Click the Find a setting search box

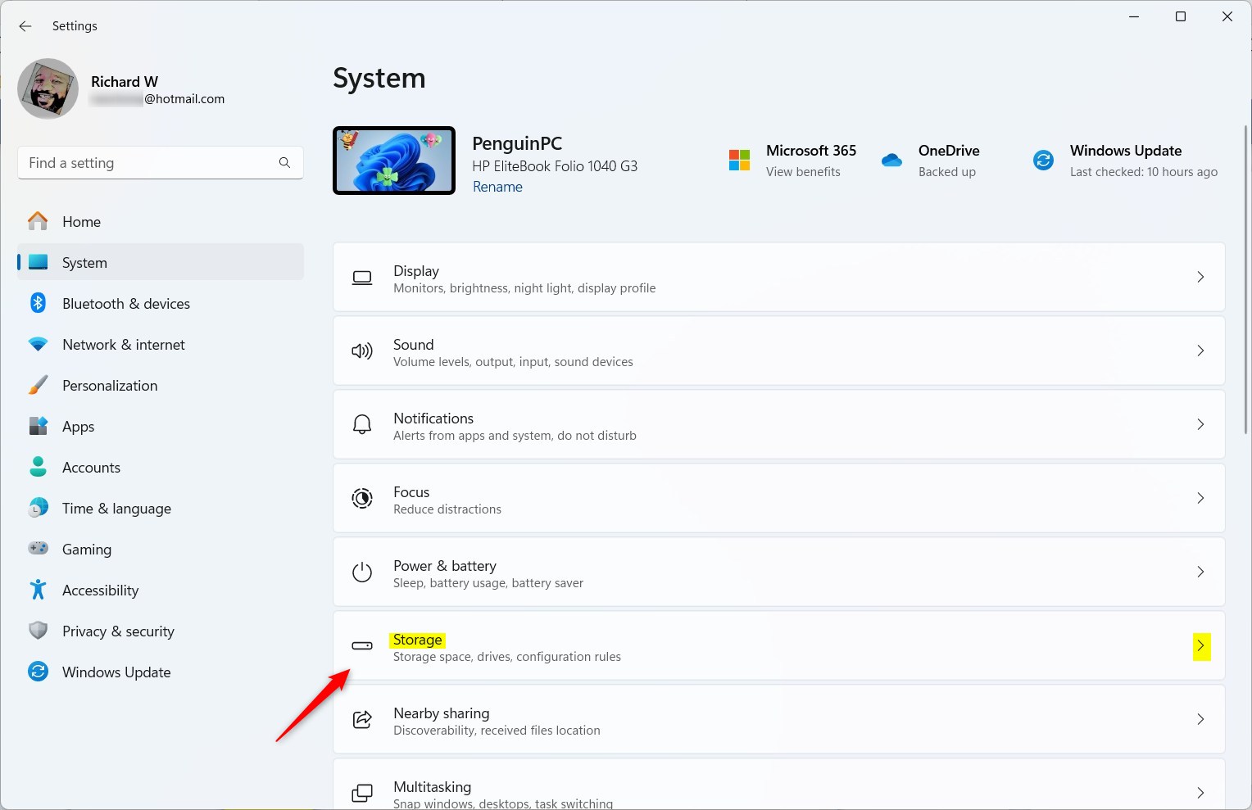pos(160,162)
